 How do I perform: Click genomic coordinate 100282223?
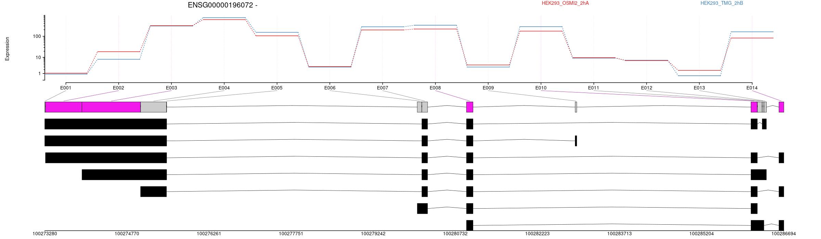[537, 234]
